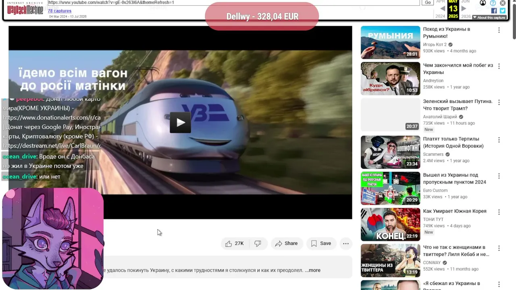Close the Wayback Machine toolbar
516x290 pixels.
(x=503, y=3)
